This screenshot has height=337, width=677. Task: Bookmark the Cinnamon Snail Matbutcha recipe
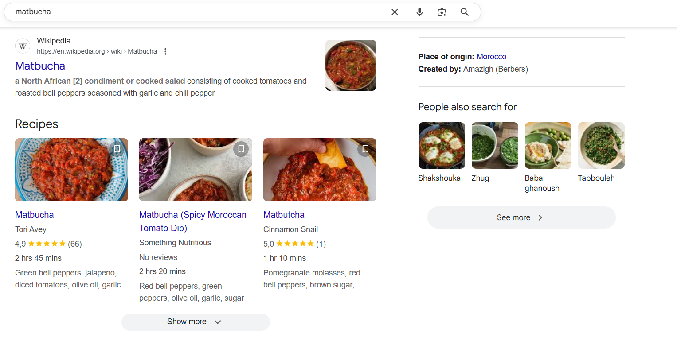coord(365,149)
